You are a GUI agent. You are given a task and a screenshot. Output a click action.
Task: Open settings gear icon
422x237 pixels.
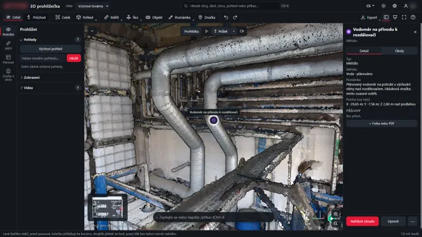[x=394, y=6]
